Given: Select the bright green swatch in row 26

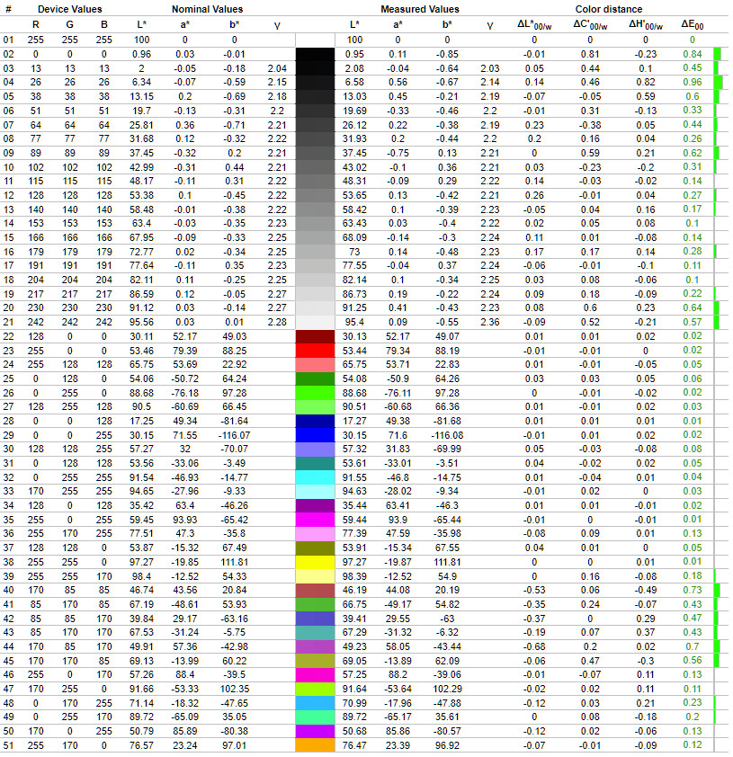Looking at the screenshot, I should pos(315,393).
